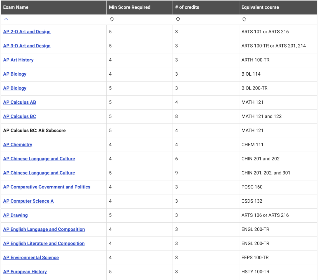Select the 8 credits cell for Calculus BC
Viewport: 318px width, 280px height.
pos(206,116)
